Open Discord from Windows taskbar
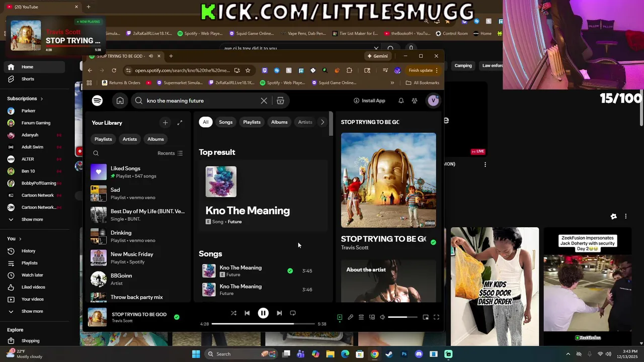Screen dimensions: 644x362 point(419,354)
